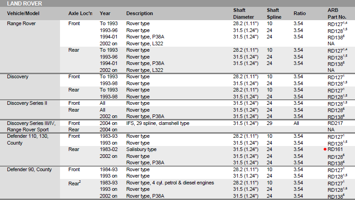Click part number RD217
Screen dimensions: 355x200
[335, 123]
